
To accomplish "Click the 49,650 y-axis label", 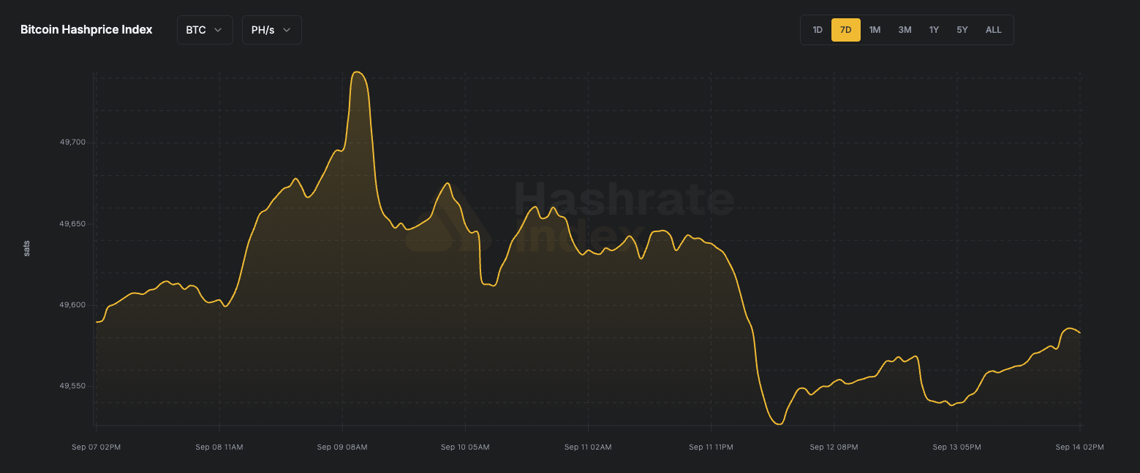I will point(72,223).
